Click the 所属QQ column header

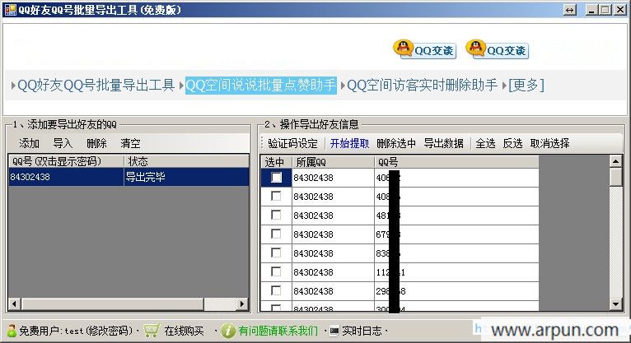[333, 162]
